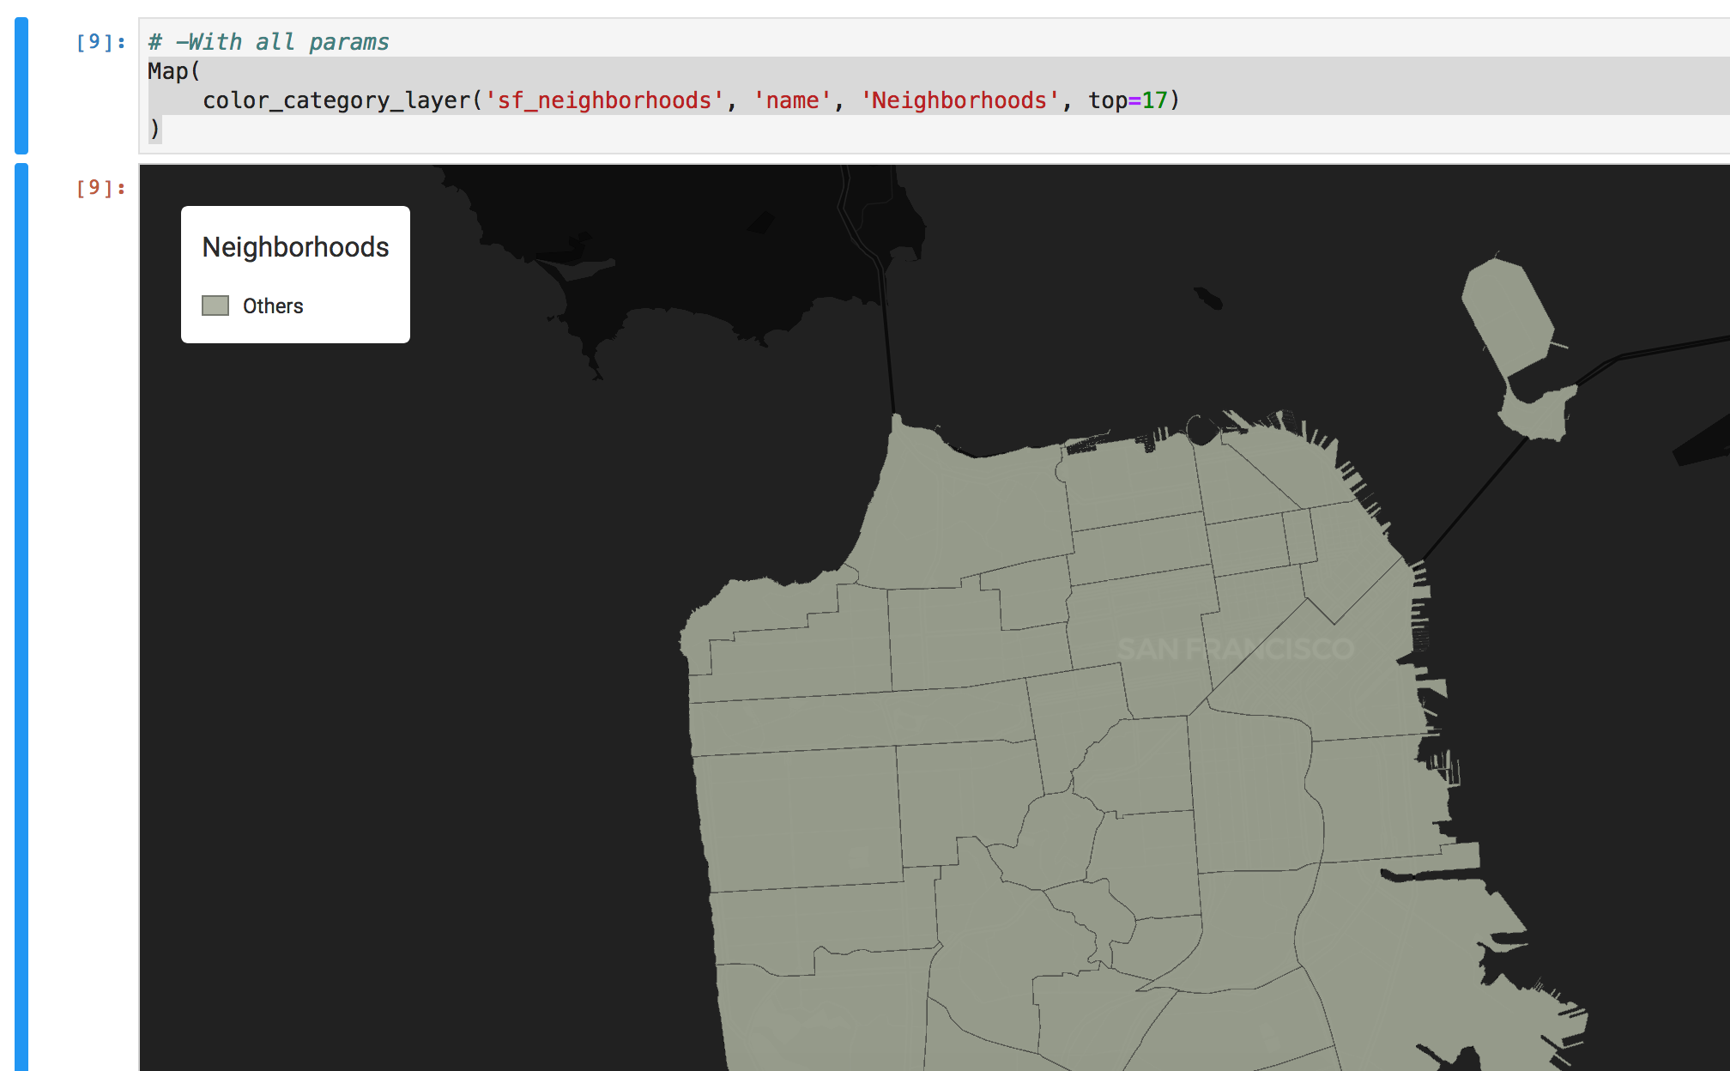Click the [9]: output prompt label

100,185
